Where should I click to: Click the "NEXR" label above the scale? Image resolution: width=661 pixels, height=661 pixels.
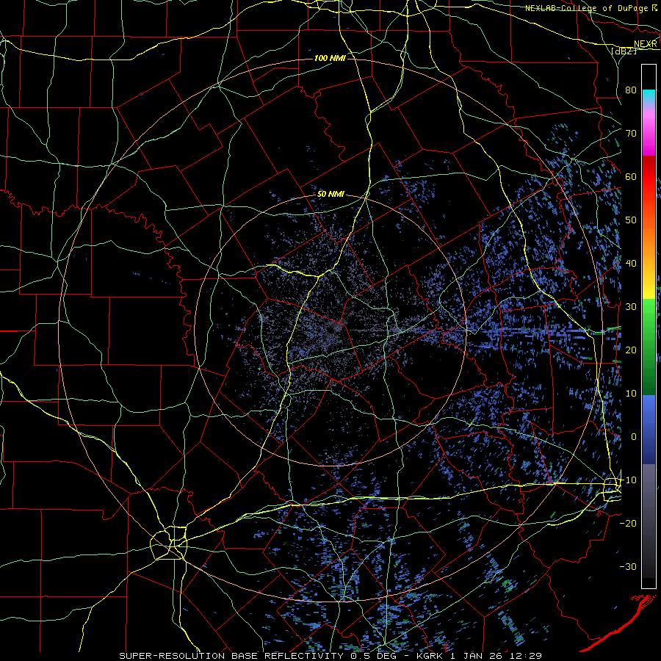coord(646,44)
